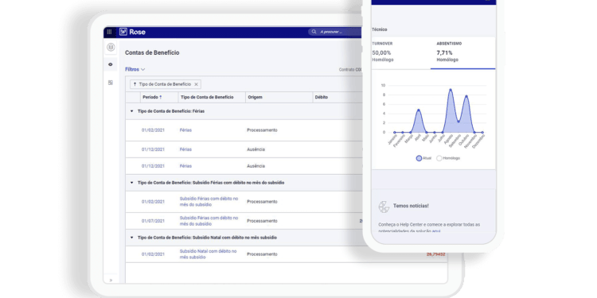Focus the A procurar search field
Viewport: 597px width, 298px height.
point(335,32)
